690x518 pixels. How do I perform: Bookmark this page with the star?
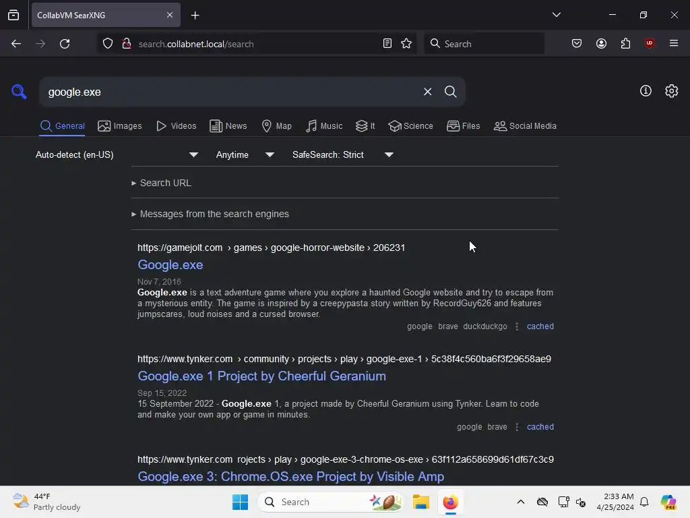[406, 44]
